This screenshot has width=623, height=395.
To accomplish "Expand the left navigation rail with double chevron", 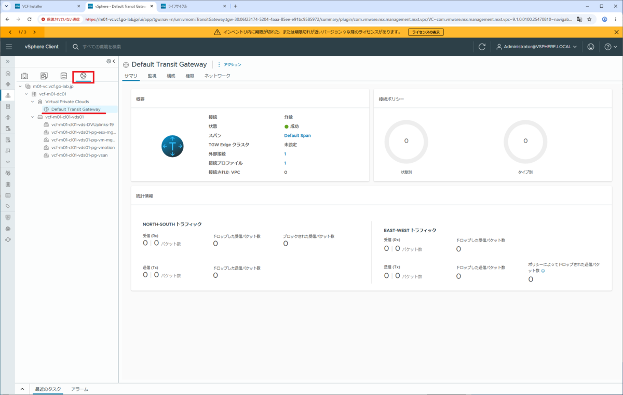I will coord(8,62).
